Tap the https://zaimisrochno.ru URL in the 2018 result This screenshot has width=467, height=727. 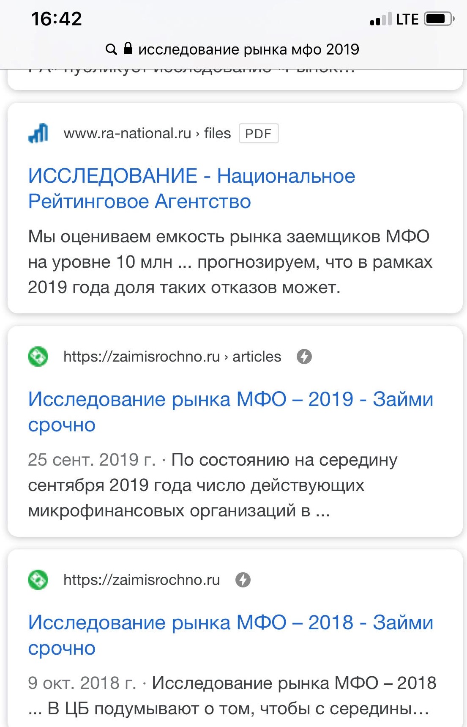click(x=142, y=580)
